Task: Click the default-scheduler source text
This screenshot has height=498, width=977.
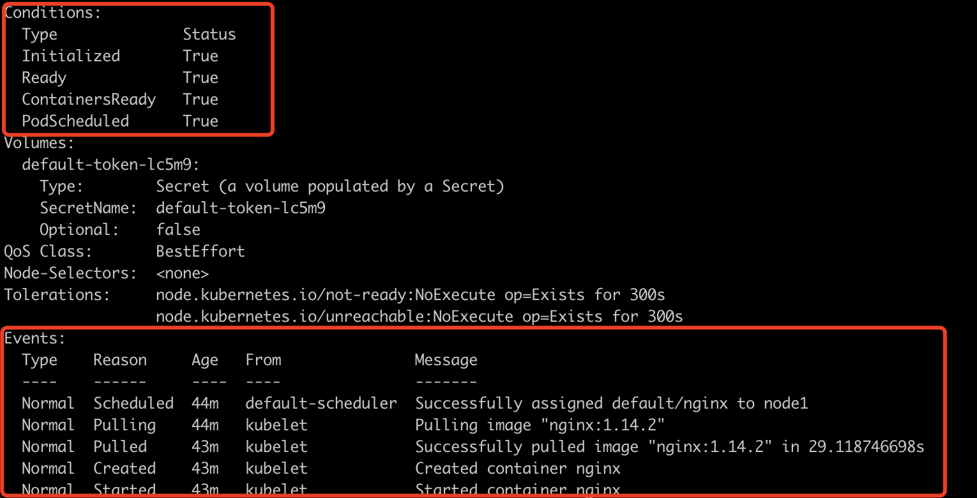Action: click(321, 404)
